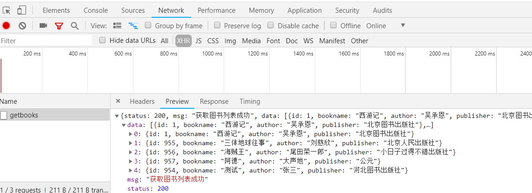
Task: Check the Disable cache option
Action: [x=271, y=25]
